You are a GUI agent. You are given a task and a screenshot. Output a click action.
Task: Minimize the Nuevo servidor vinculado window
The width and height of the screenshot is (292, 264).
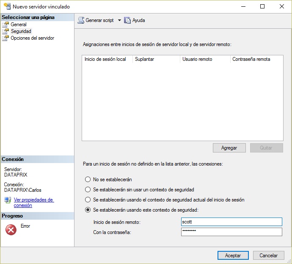click(x=243, y=6)
